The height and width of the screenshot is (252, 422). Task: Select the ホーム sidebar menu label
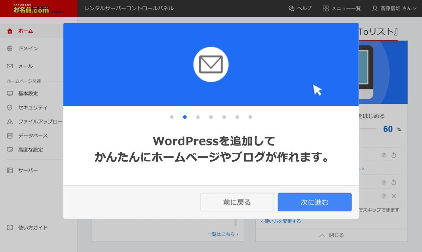25,31
